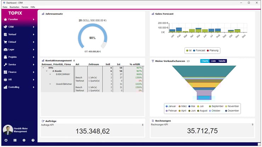This screenshot has height=147, width=262.
Task: Expand the CRM sidebar submenu arrow
Action: 34,27
